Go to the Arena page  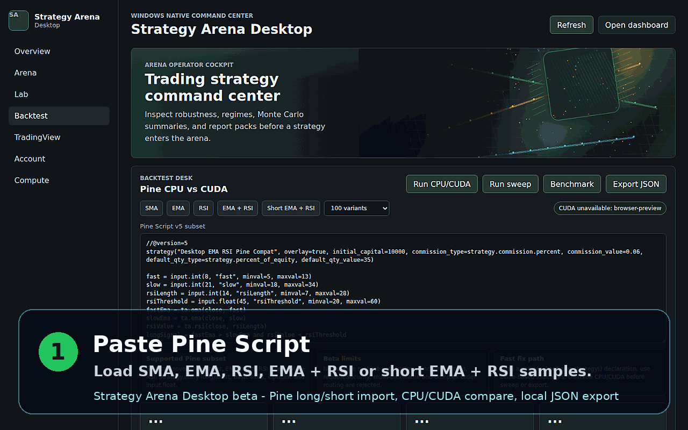tap(59, 73)
